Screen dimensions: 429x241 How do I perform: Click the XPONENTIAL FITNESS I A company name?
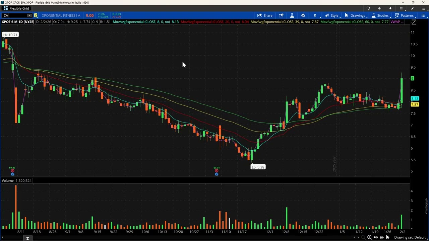click(x=61, y=15)
